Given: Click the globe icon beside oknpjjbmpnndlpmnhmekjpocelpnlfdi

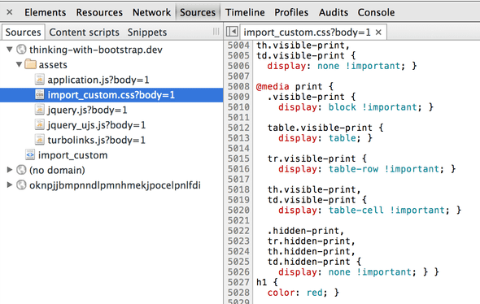Looking at the screenshot, I should point(21,185).
